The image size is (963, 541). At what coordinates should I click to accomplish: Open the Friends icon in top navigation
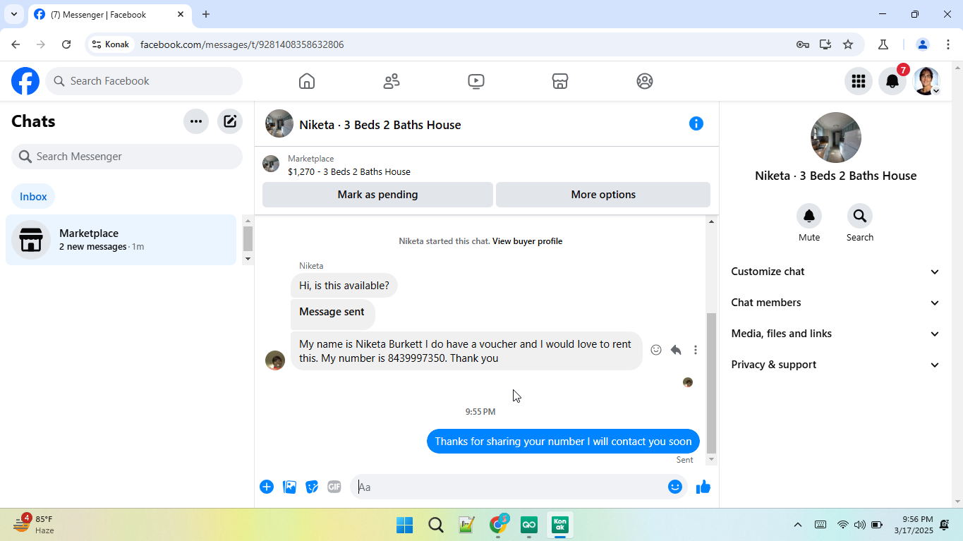[x=392, y=81]
